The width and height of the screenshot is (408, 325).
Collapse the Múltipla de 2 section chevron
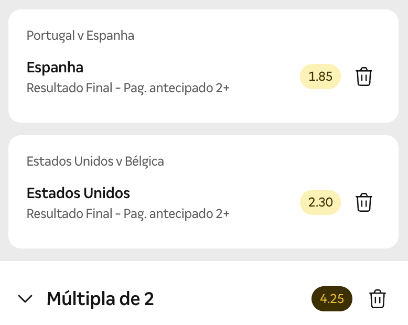point(25,299)
